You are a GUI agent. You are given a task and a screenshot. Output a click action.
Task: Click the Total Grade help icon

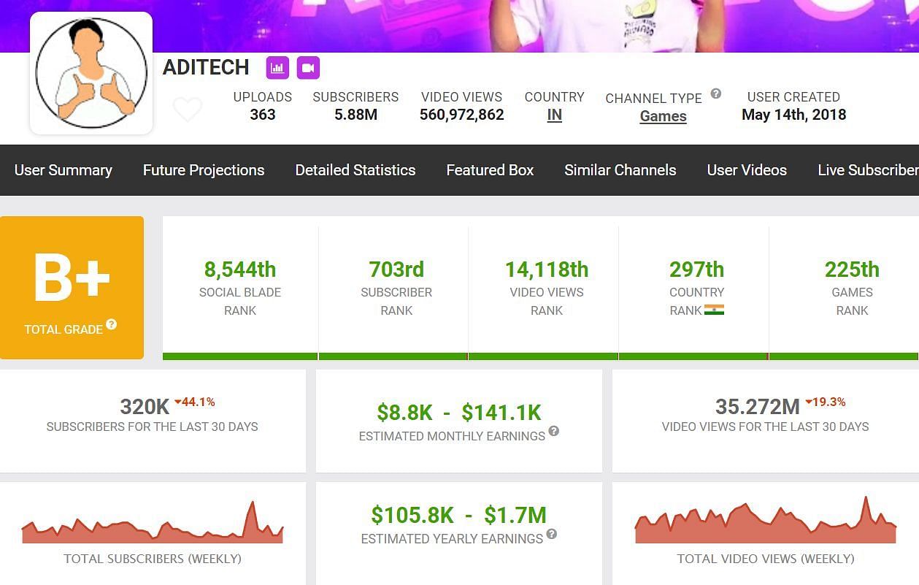pos(112,324)
